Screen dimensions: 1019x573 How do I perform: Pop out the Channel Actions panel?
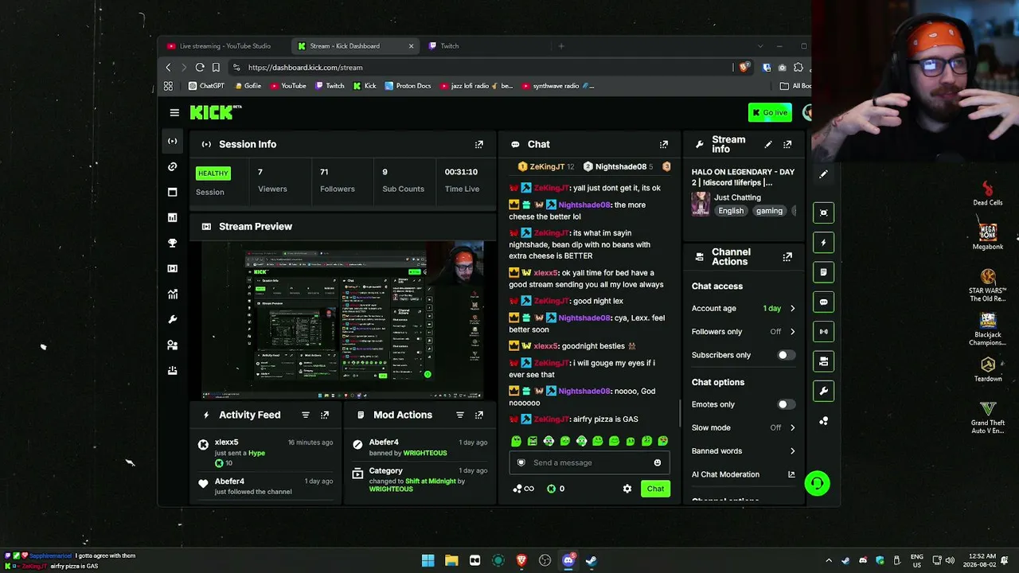[787, 256]
